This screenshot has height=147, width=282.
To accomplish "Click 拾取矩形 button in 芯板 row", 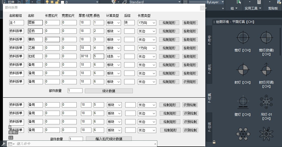I will click(x=190, y=48).
